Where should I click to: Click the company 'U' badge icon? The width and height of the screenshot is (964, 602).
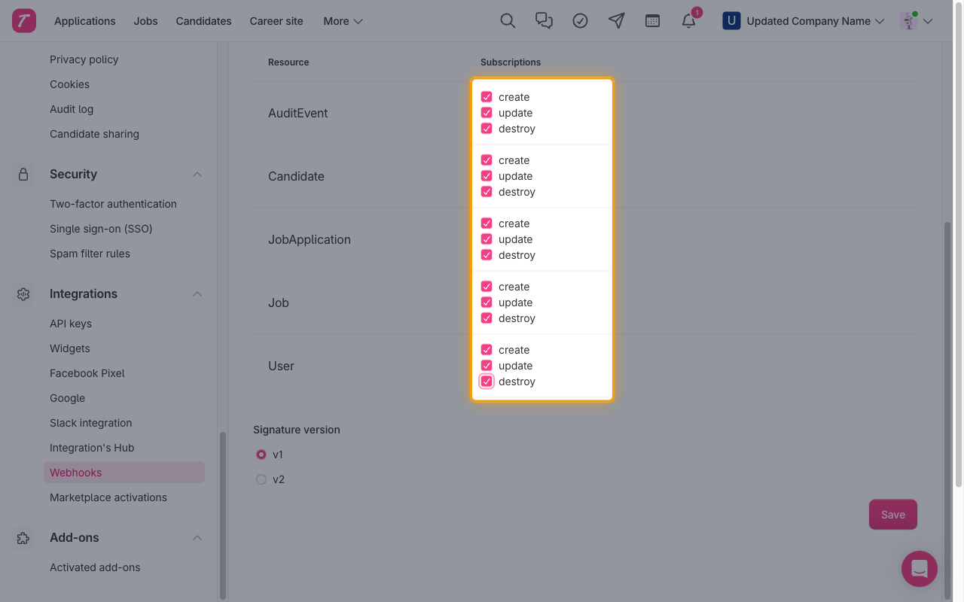[x=731, y=21]
